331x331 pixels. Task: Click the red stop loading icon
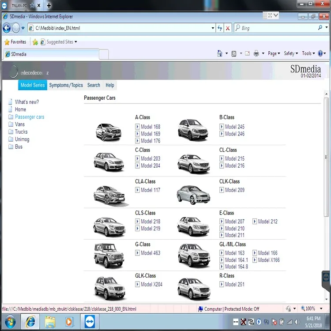[x=228, y=28]
